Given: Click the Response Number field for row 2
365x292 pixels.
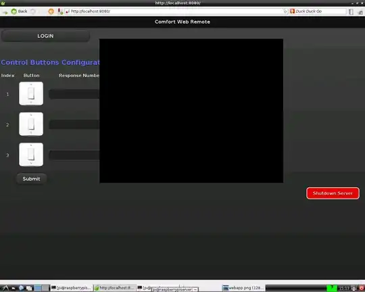Looking at the screenshot, I should pos(74,124).
